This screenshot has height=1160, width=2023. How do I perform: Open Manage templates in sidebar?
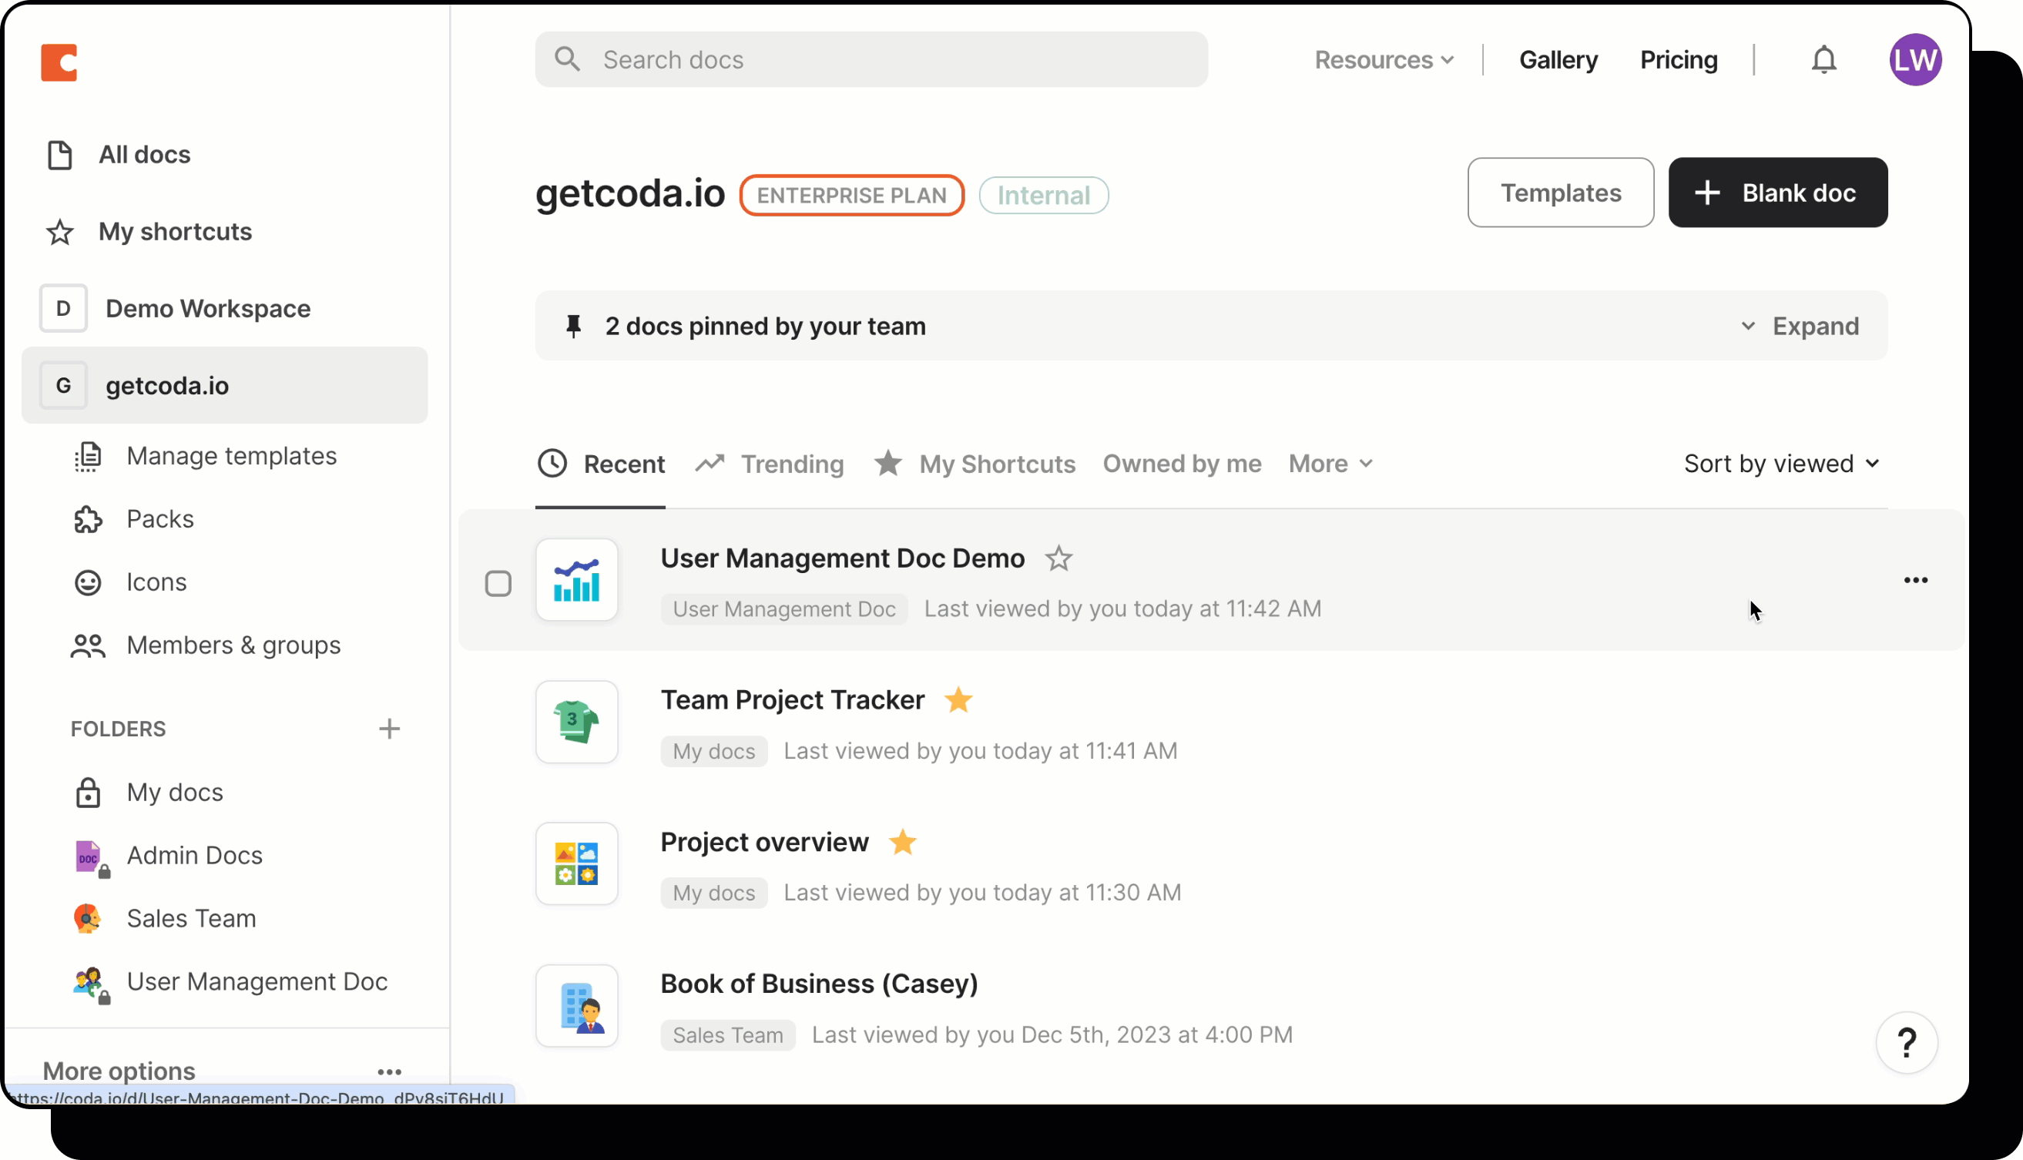point(233,456)
